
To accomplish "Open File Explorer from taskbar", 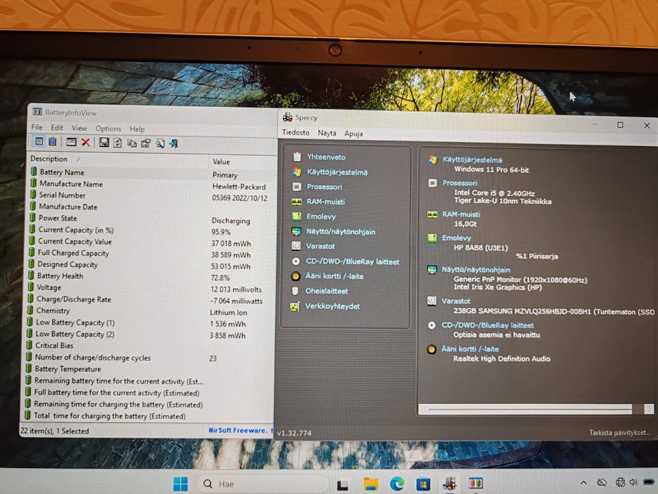I will [x=371, y=484].
